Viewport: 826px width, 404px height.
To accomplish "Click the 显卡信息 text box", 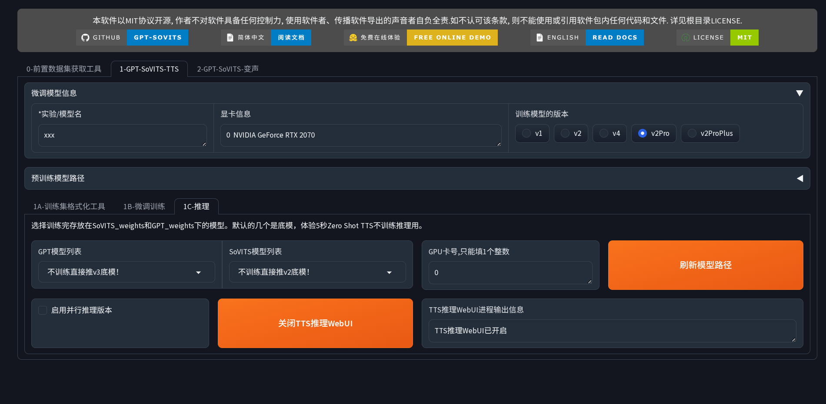I will pyautogui.click(x=361, y=135).
